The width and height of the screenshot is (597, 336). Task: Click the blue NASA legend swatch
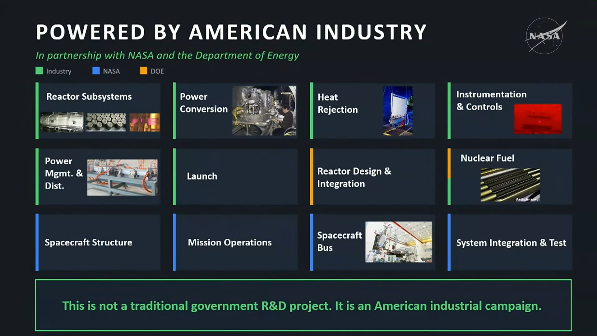96,71
